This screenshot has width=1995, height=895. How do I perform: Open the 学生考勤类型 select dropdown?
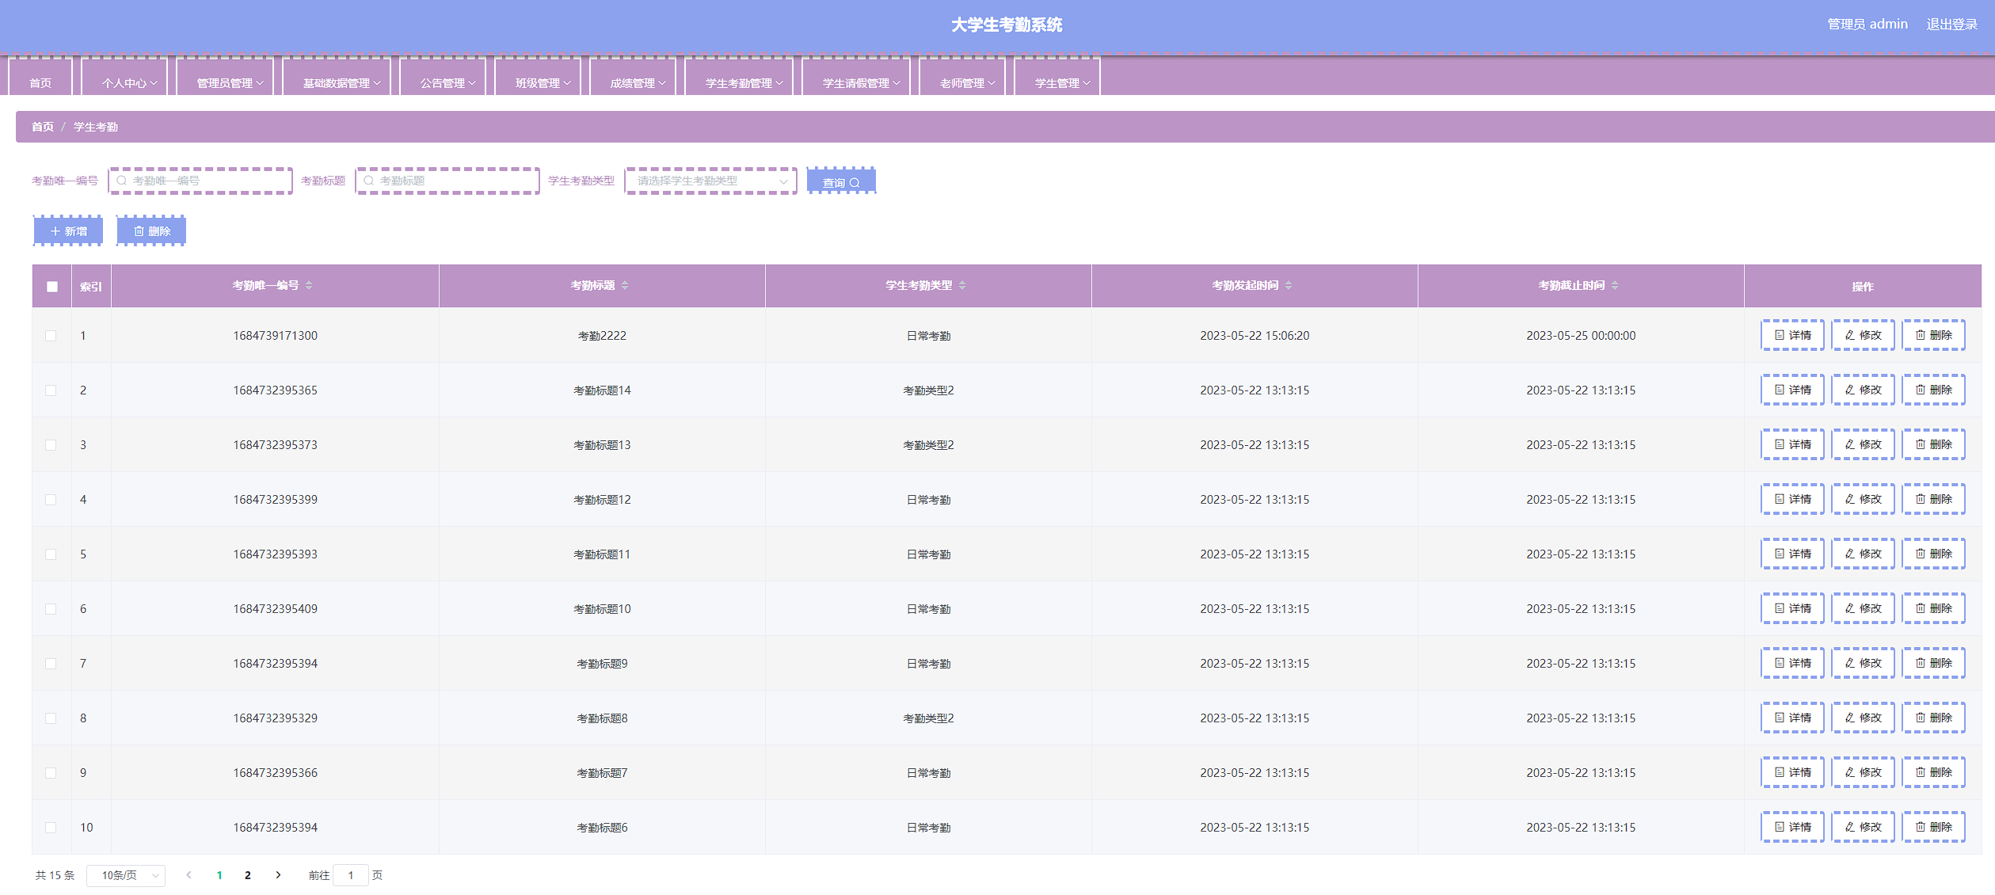(x=710, y=181)
